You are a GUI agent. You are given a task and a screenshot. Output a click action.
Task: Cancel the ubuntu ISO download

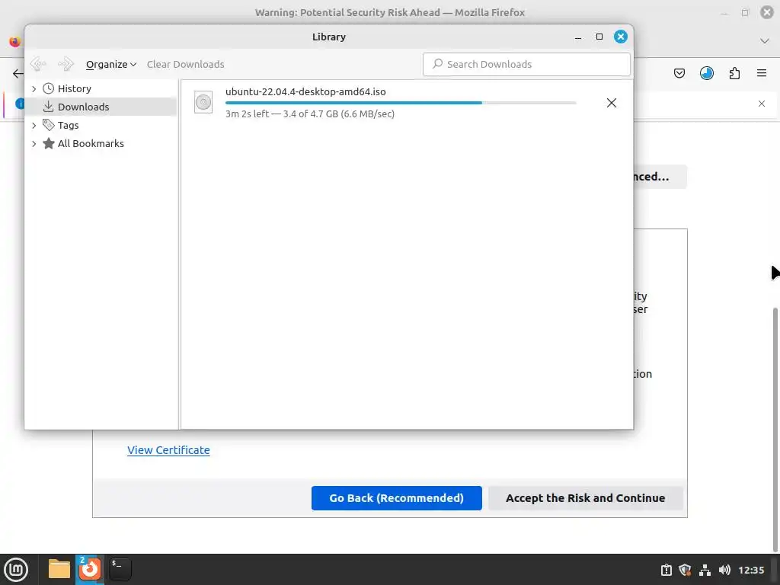coord(612,103)
